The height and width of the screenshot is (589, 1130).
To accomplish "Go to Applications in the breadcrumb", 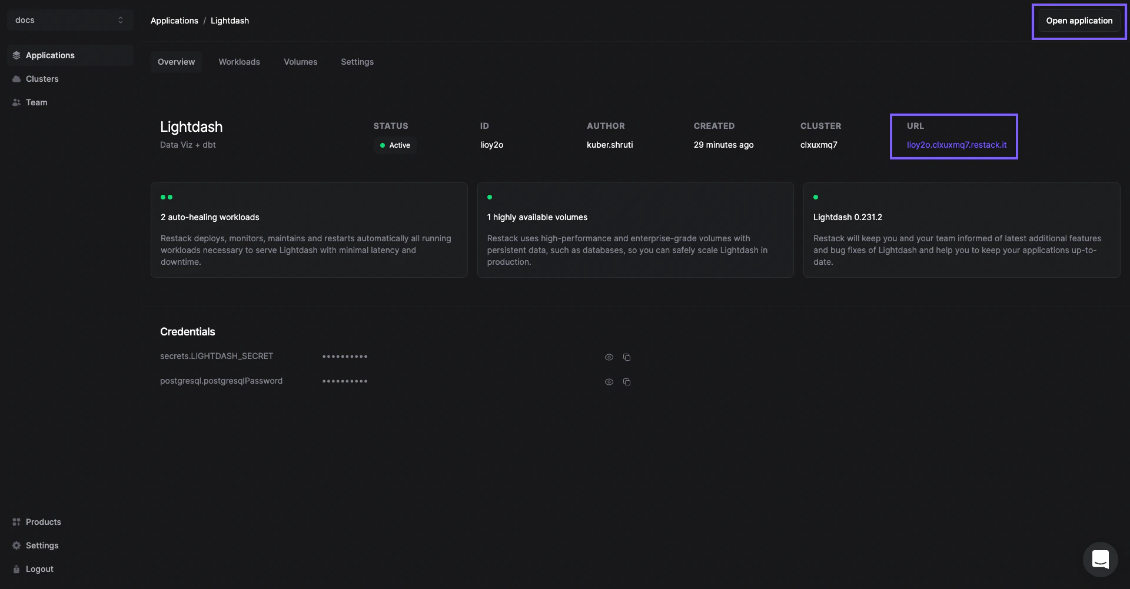I will (x=174, y=21).
